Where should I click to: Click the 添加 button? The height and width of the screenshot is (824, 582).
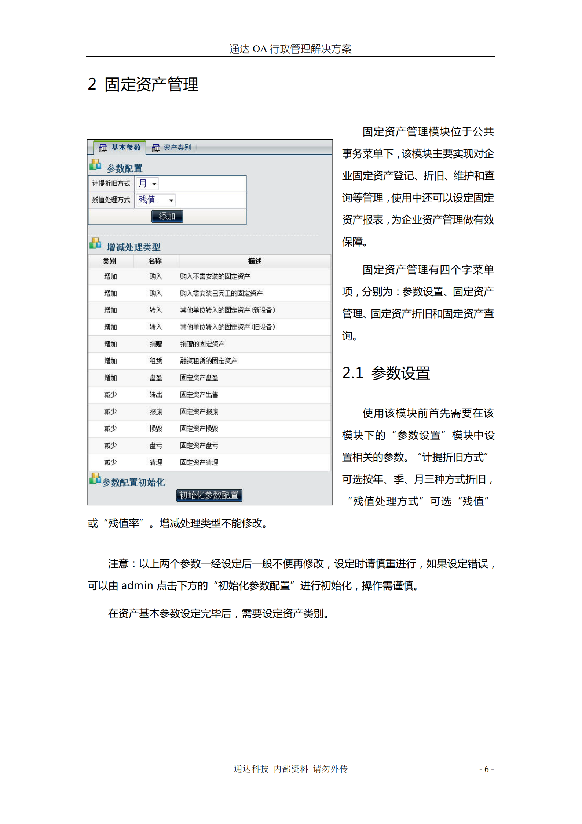point(167,216)
